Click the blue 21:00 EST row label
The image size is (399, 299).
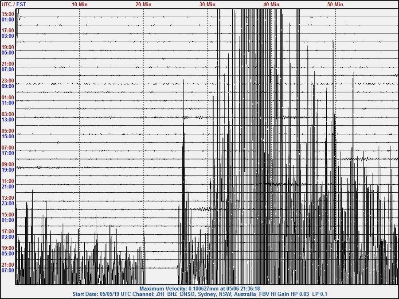click(8, 186)
